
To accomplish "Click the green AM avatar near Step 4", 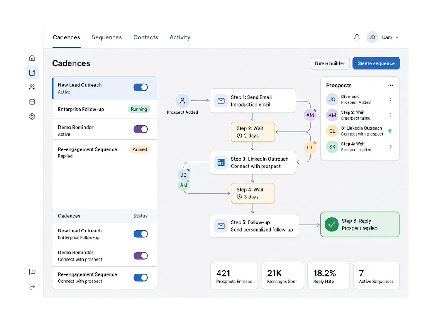I will tap(184, 185).
